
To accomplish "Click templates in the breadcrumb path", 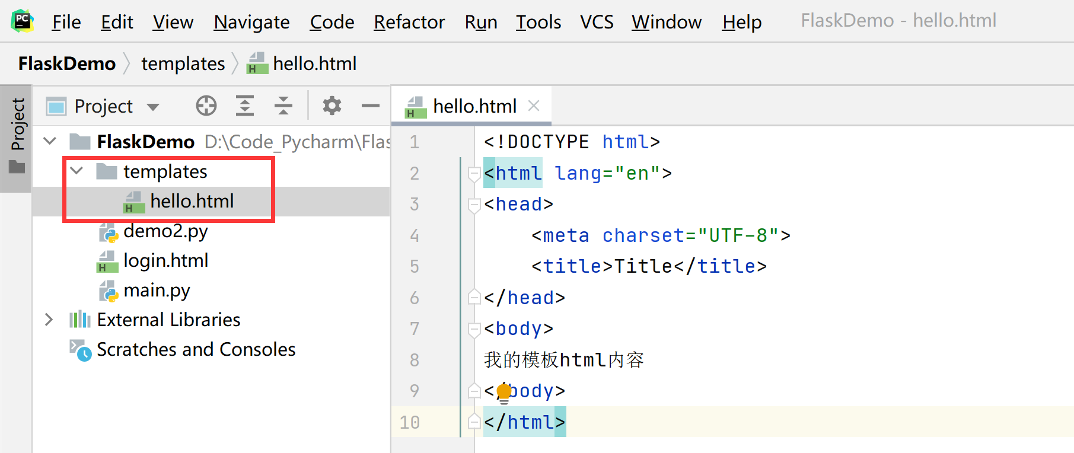I will [183, 63].
